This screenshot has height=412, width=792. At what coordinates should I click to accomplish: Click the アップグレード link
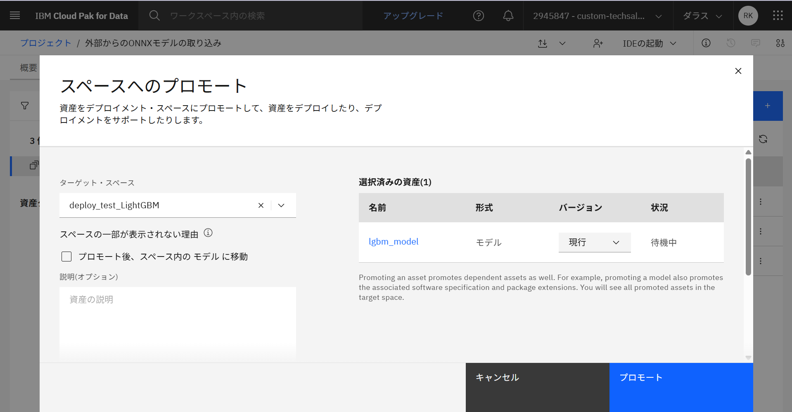pyautogui.click(x=413, y=16)
